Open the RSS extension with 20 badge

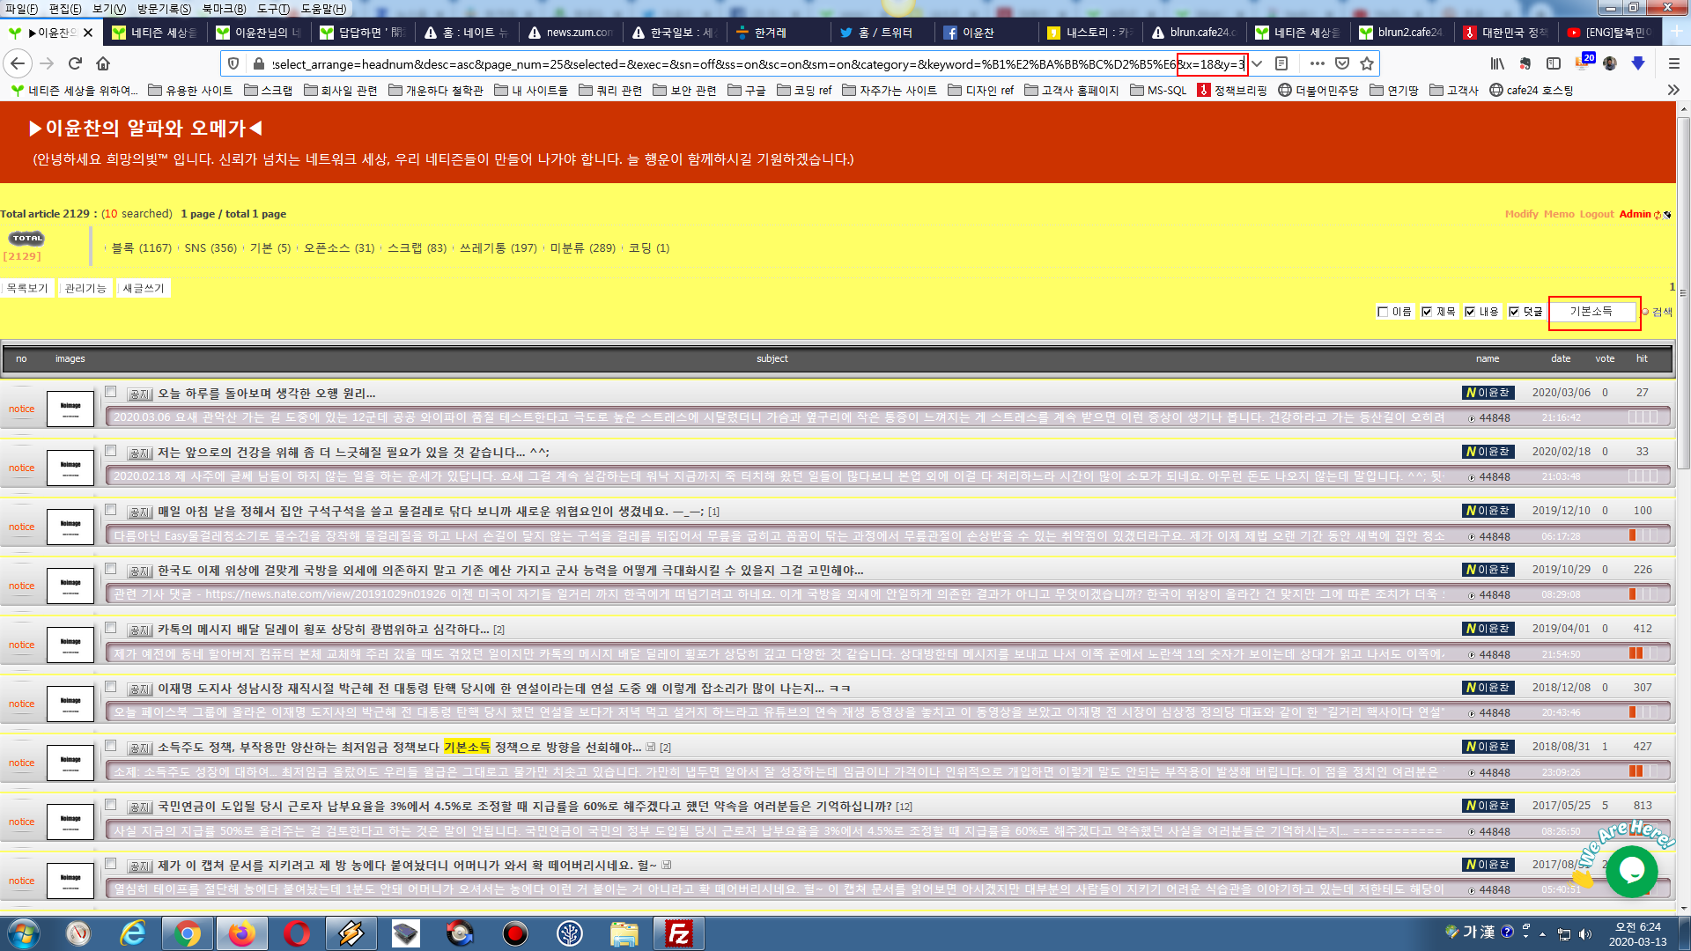pos(1584,62)
